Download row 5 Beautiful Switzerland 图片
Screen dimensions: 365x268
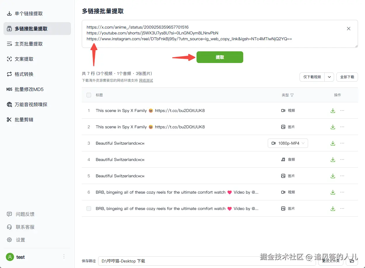pyautogui.click(x=333, y=176)
